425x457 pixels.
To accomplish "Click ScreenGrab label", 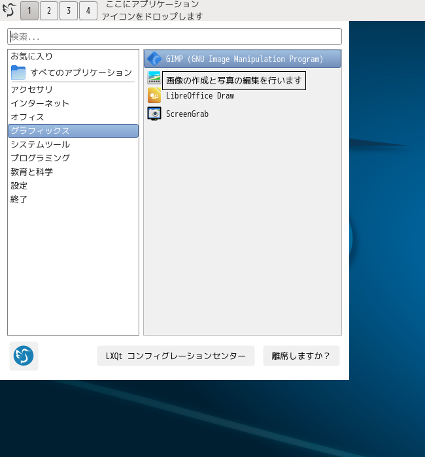I will pos(187,114).
